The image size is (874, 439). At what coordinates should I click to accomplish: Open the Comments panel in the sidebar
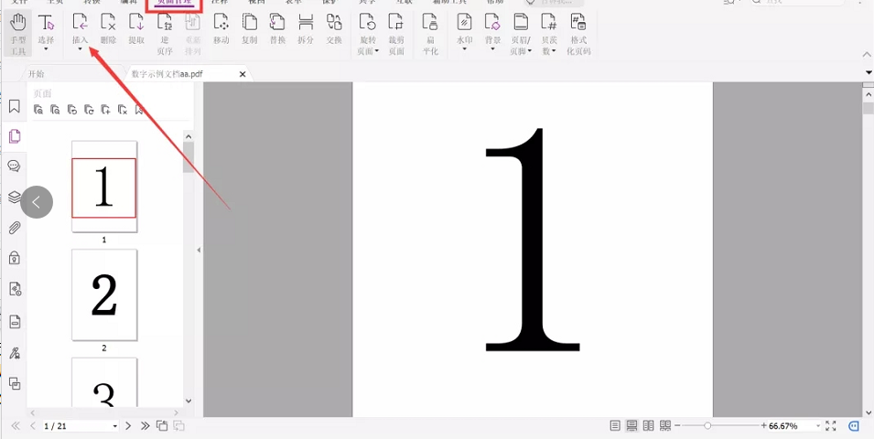pyautogui.click(x=15, y=166)
